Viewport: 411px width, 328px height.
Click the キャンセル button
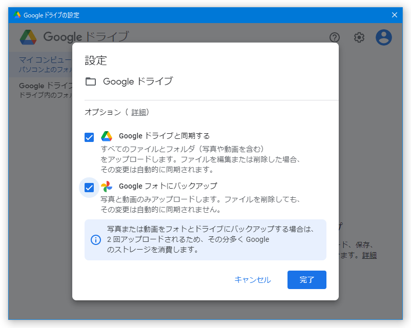pos(253,280)
